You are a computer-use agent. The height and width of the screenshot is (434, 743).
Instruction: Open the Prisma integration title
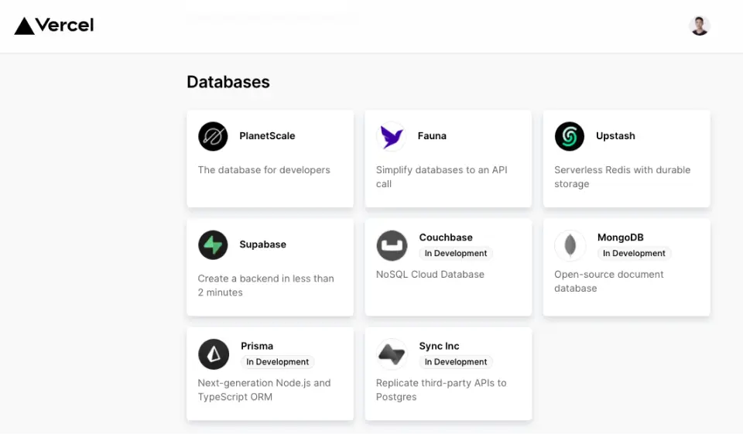pyautogui.click(x=257, y=346)
